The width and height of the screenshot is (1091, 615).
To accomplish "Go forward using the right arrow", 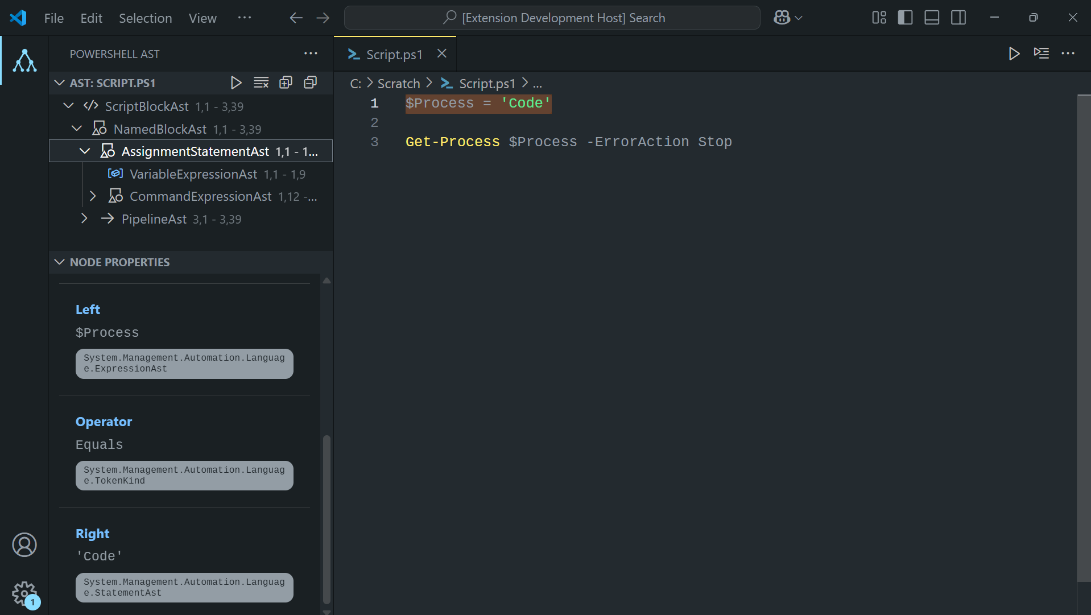I will tap(323, 18).
